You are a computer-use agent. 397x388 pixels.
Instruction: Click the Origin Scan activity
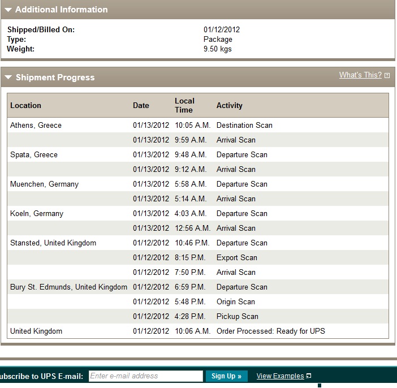click(x=236, y=301)
